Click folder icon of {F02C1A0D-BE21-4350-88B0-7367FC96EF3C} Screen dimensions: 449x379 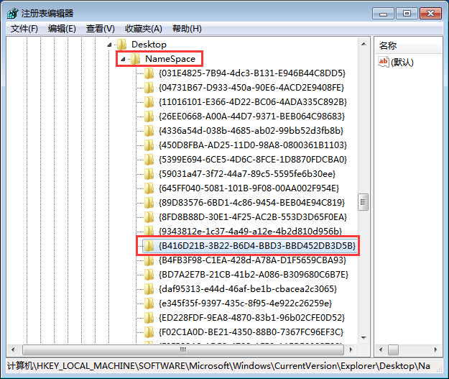pos(149,332)
